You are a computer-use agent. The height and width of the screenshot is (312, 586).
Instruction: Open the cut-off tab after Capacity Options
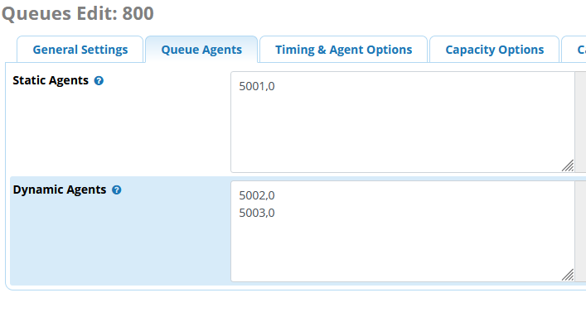(x=575, y=50)
